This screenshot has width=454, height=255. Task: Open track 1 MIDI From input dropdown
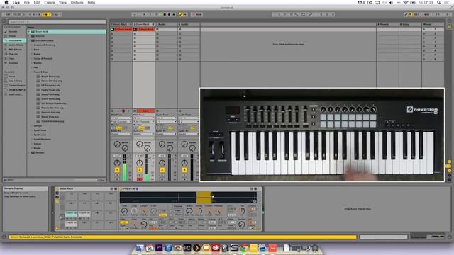(121, 118)
